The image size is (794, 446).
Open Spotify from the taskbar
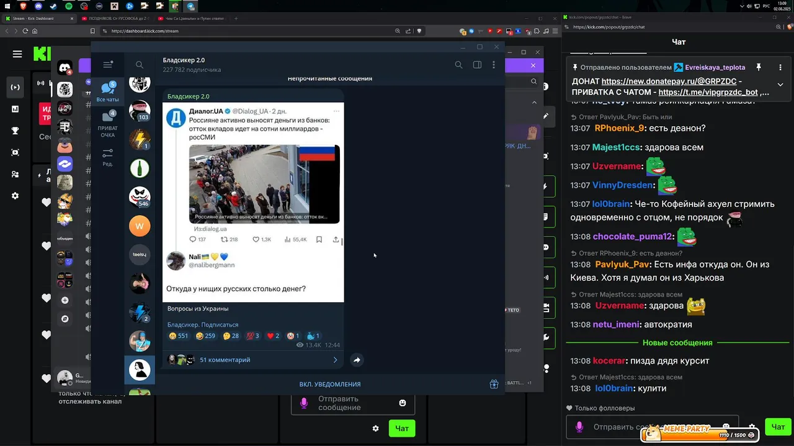pos(68,6)
